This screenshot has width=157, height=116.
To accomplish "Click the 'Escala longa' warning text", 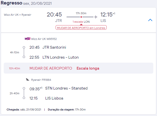I will tap(88, 68).
